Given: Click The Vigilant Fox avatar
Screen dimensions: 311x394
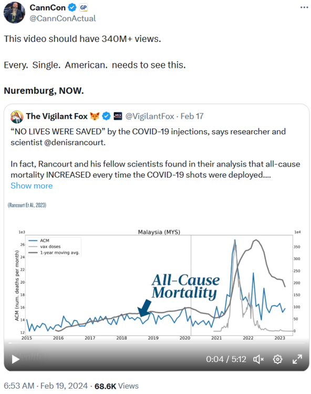Looking at the screenshot, I should [17, 117].
